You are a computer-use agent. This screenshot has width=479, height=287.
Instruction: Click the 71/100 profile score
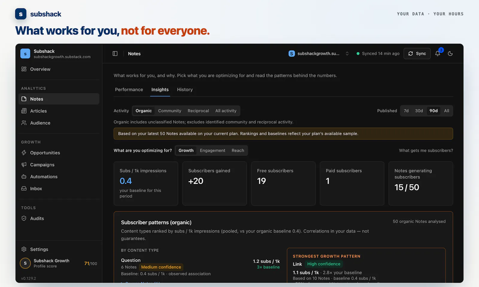coord(91,263)
